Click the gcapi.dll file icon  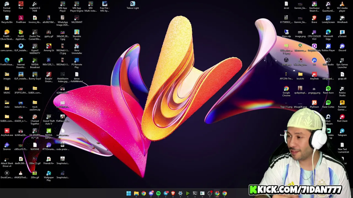342,76
